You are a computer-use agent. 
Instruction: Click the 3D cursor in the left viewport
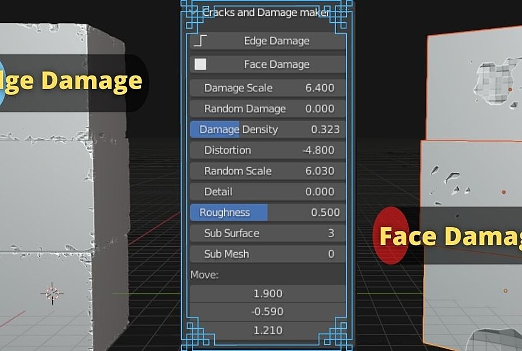(x=53, y=294)
